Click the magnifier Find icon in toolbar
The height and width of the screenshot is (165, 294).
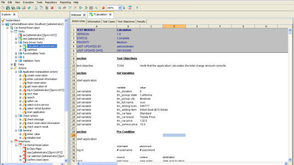pos(96,8)
